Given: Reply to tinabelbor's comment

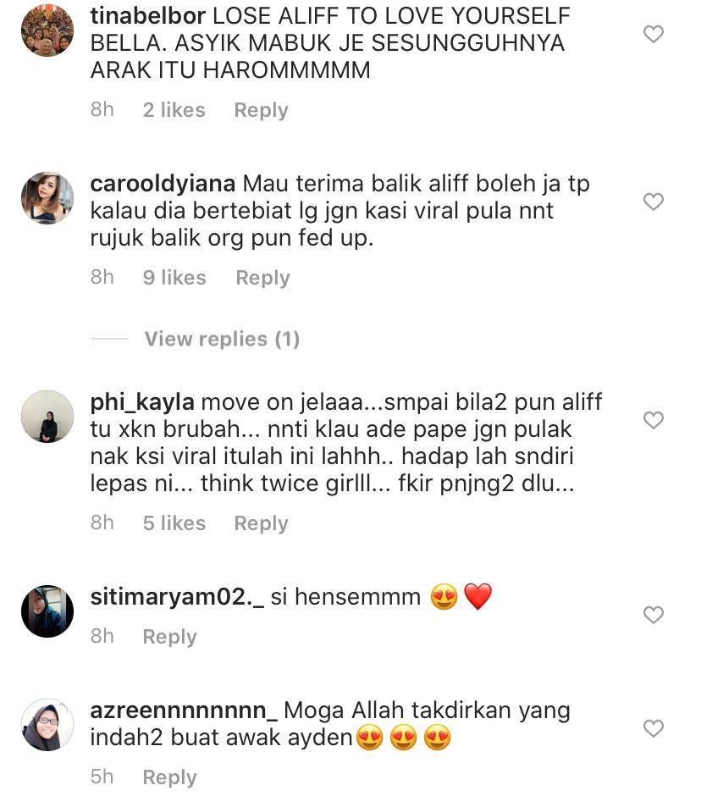Looking at the screenshot, I should coord(261,110).
